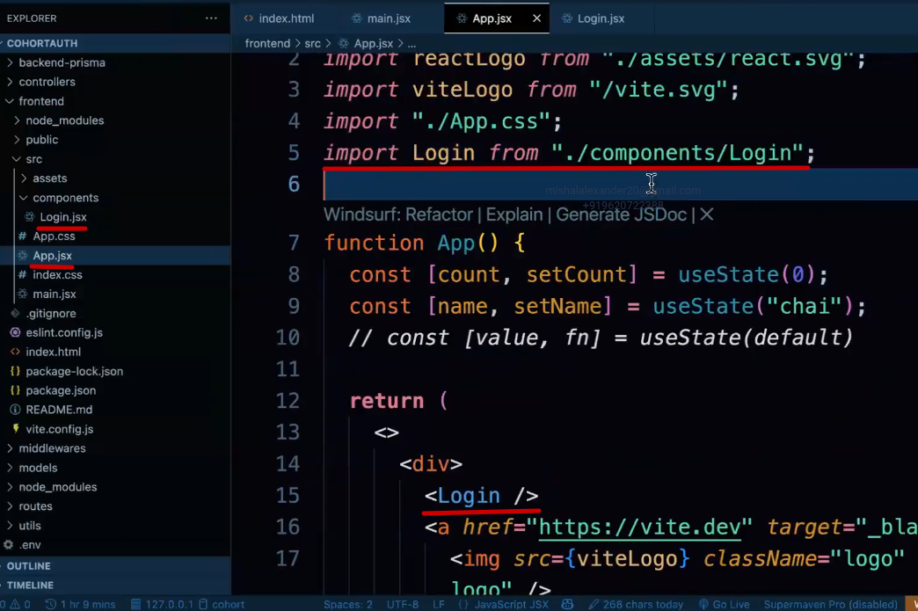The image size is (918, 611).
Task: Click Supermaven Pro (disabled) status
Action: coord(830,604)
